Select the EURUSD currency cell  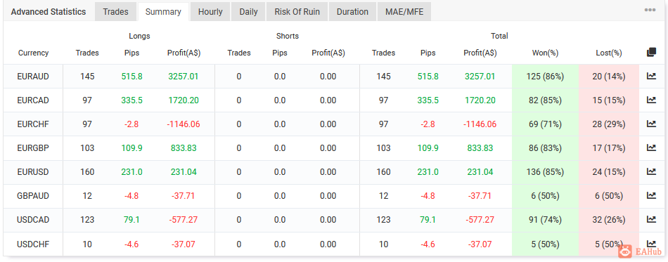click(x=33, y=172)
